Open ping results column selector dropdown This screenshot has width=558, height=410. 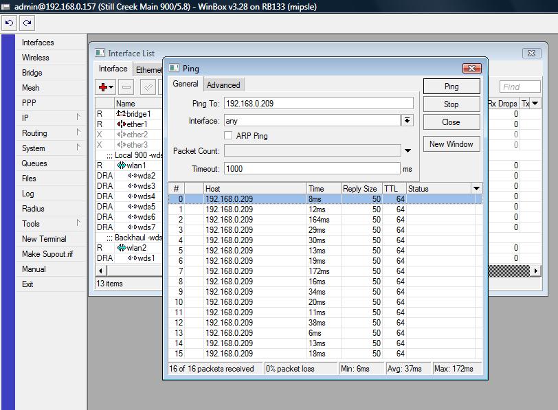click(476, 189)
